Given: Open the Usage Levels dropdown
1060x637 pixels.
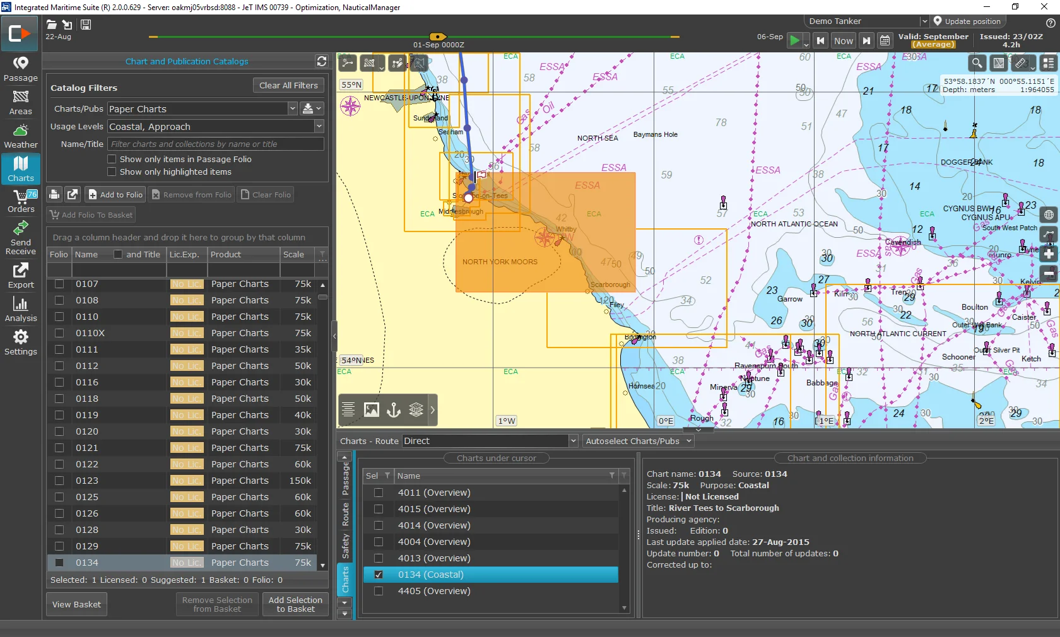Looking at the screenshot, I should pyautogui.click(x=319, y=126).
